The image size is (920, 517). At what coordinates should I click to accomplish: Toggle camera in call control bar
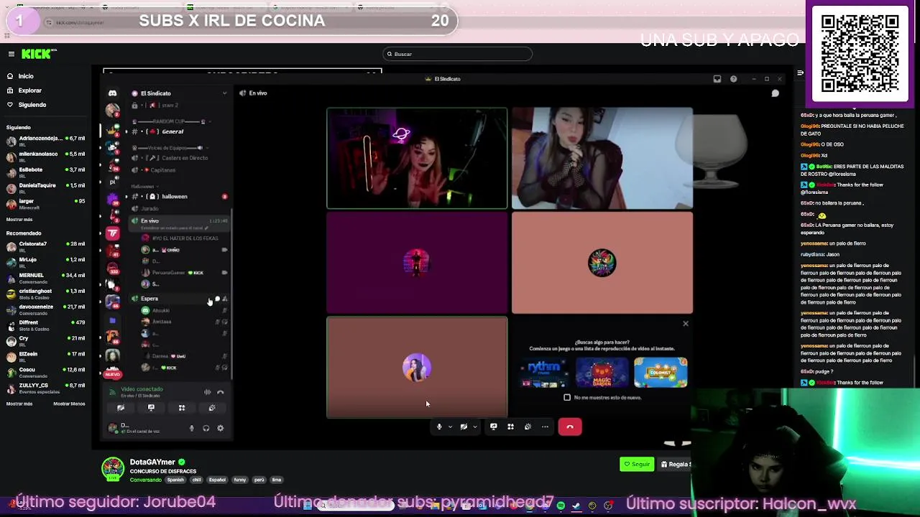click(464, 427)
